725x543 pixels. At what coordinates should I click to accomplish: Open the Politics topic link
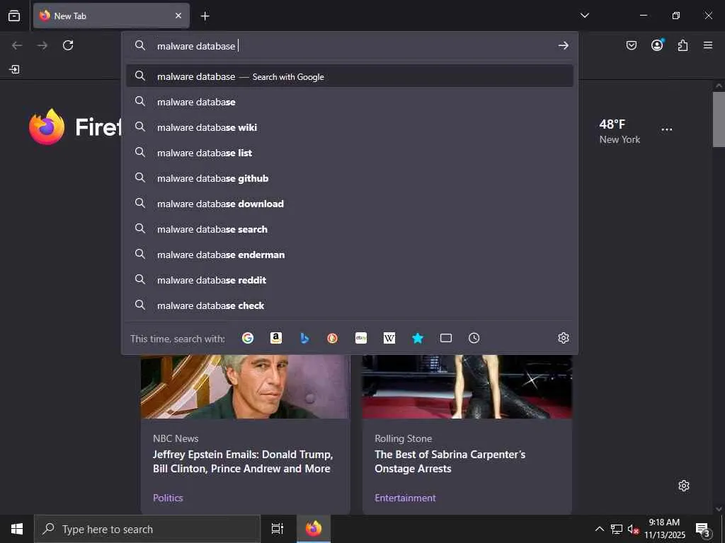pos(168,498)
